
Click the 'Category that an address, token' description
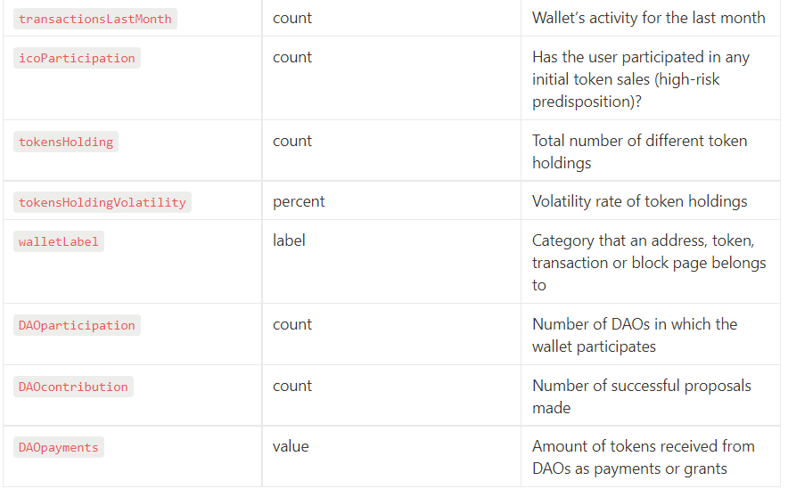pyautogui.click(x=649, y=263)
